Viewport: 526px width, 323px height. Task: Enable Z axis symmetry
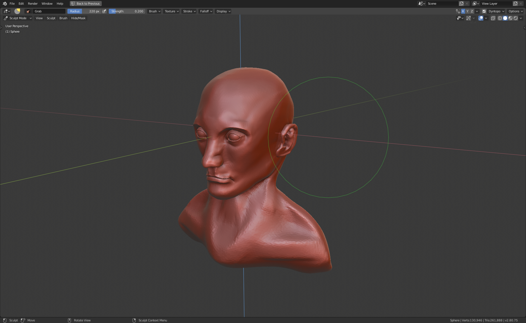point(472,11)
